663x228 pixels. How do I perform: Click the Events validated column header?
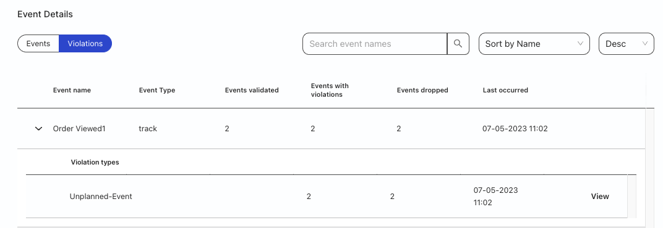tap(252, 90)
